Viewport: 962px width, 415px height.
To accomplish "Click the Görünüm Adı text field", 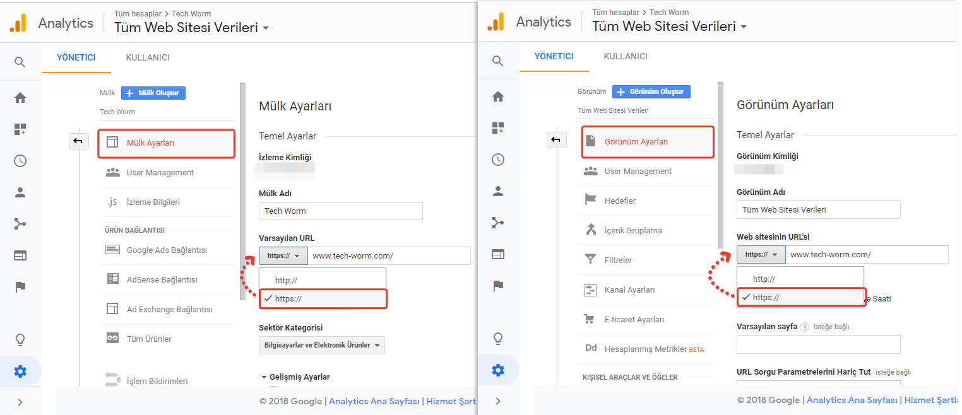I will (x=818, y=209).
